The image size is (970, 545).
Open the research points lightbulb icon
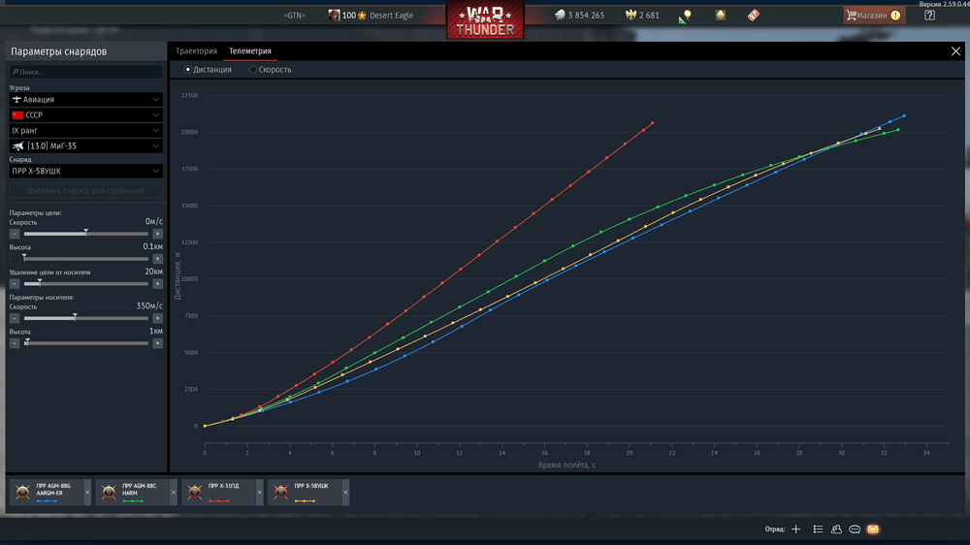click(685, 16)
